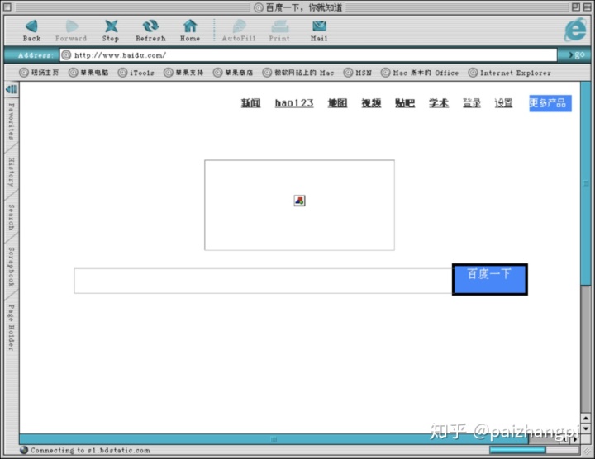Open the History side tab
The image size is (595, 459).
point(12,172)
